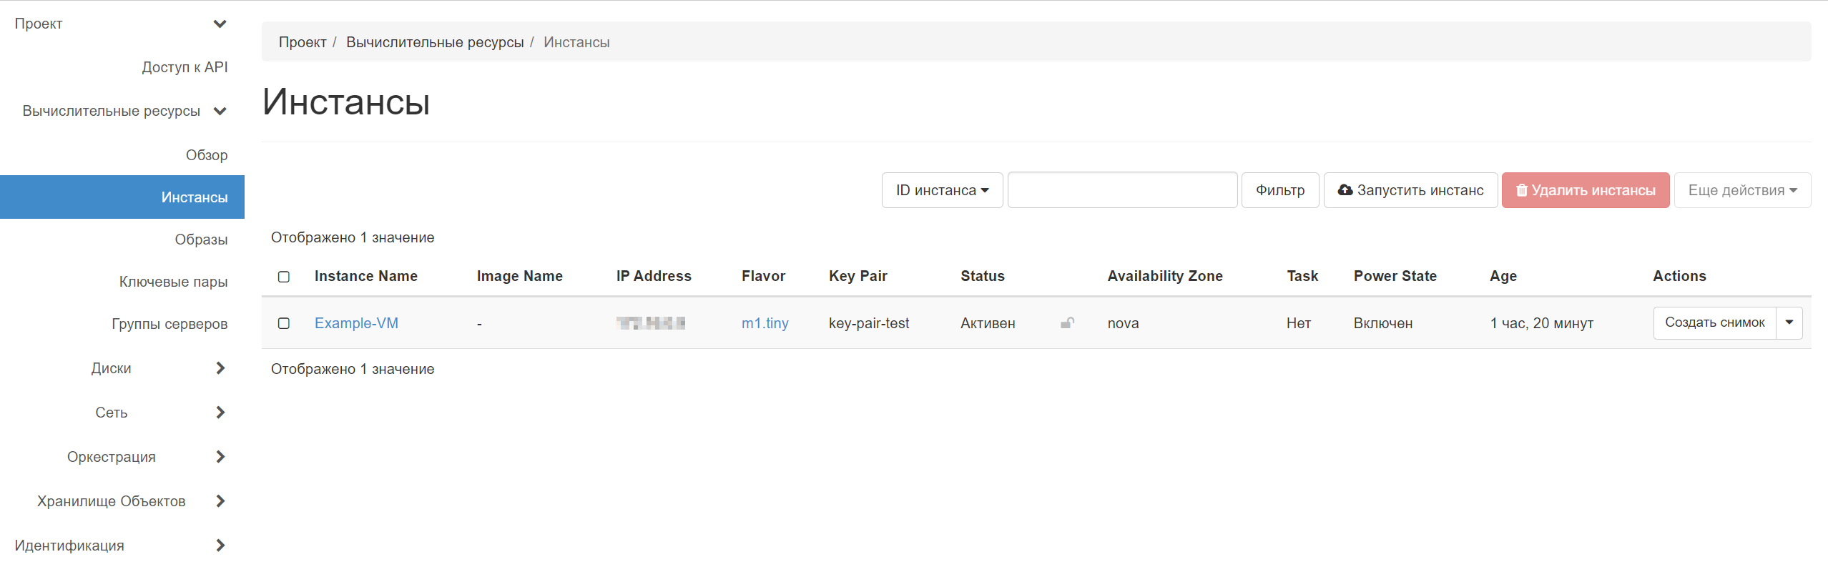1828x572 pixels.
Task: Expand the Сеть sidebar section
Action: click(x=220, y=413)
